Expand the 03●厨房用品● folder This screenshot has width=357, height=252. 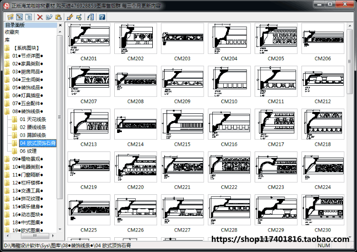point(27,71)
